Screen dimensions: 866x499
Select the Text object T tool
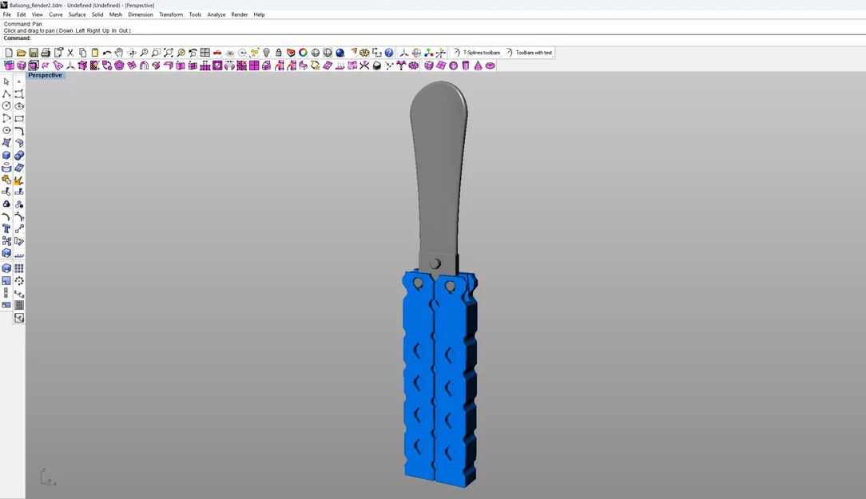pyautogui.click(x=6, y=228)
